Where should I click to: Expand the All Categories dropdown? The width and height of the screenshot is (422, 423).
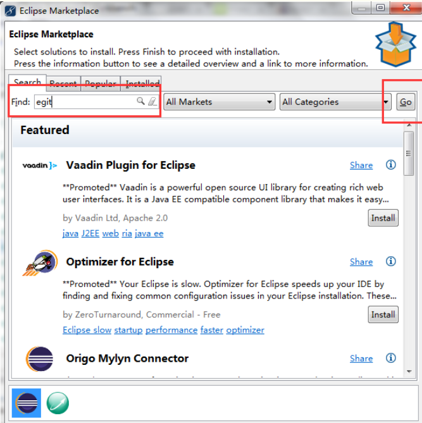335,102
